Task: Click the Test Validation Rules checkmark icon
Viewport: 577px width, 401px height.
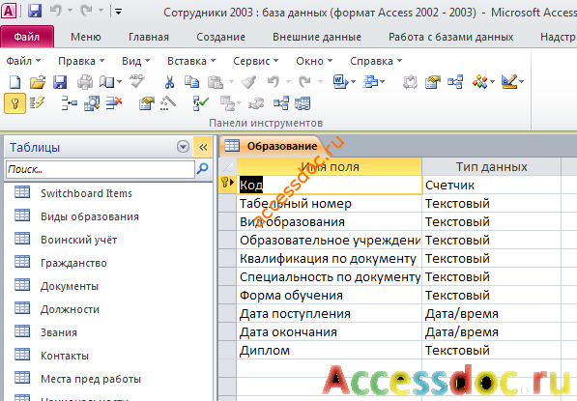Action: pos(201,103)
